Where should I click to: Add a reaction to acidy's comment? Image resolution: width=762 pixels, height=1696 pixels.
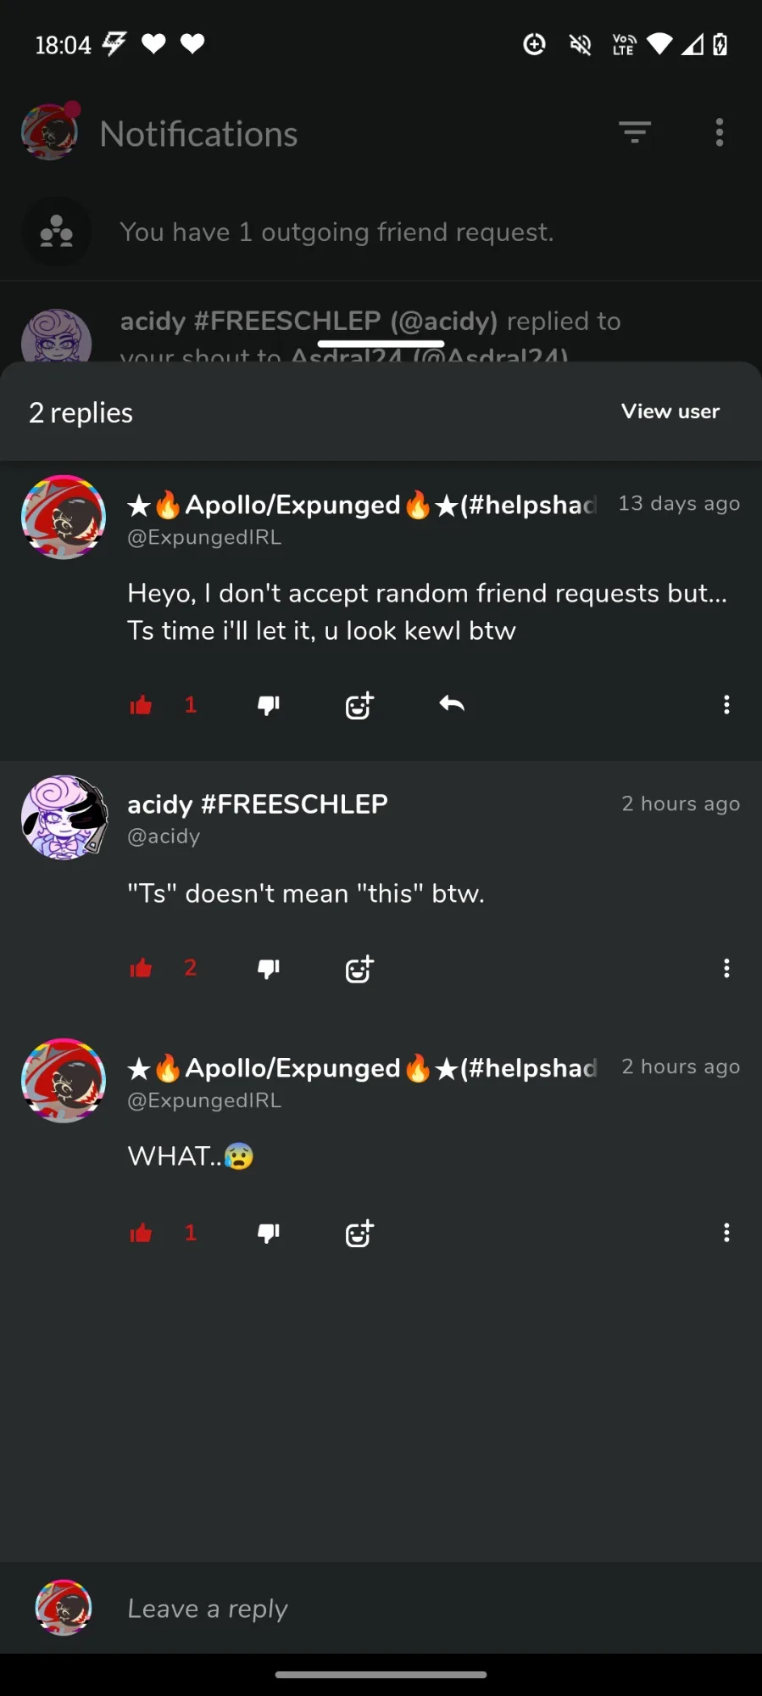point(359,968)
